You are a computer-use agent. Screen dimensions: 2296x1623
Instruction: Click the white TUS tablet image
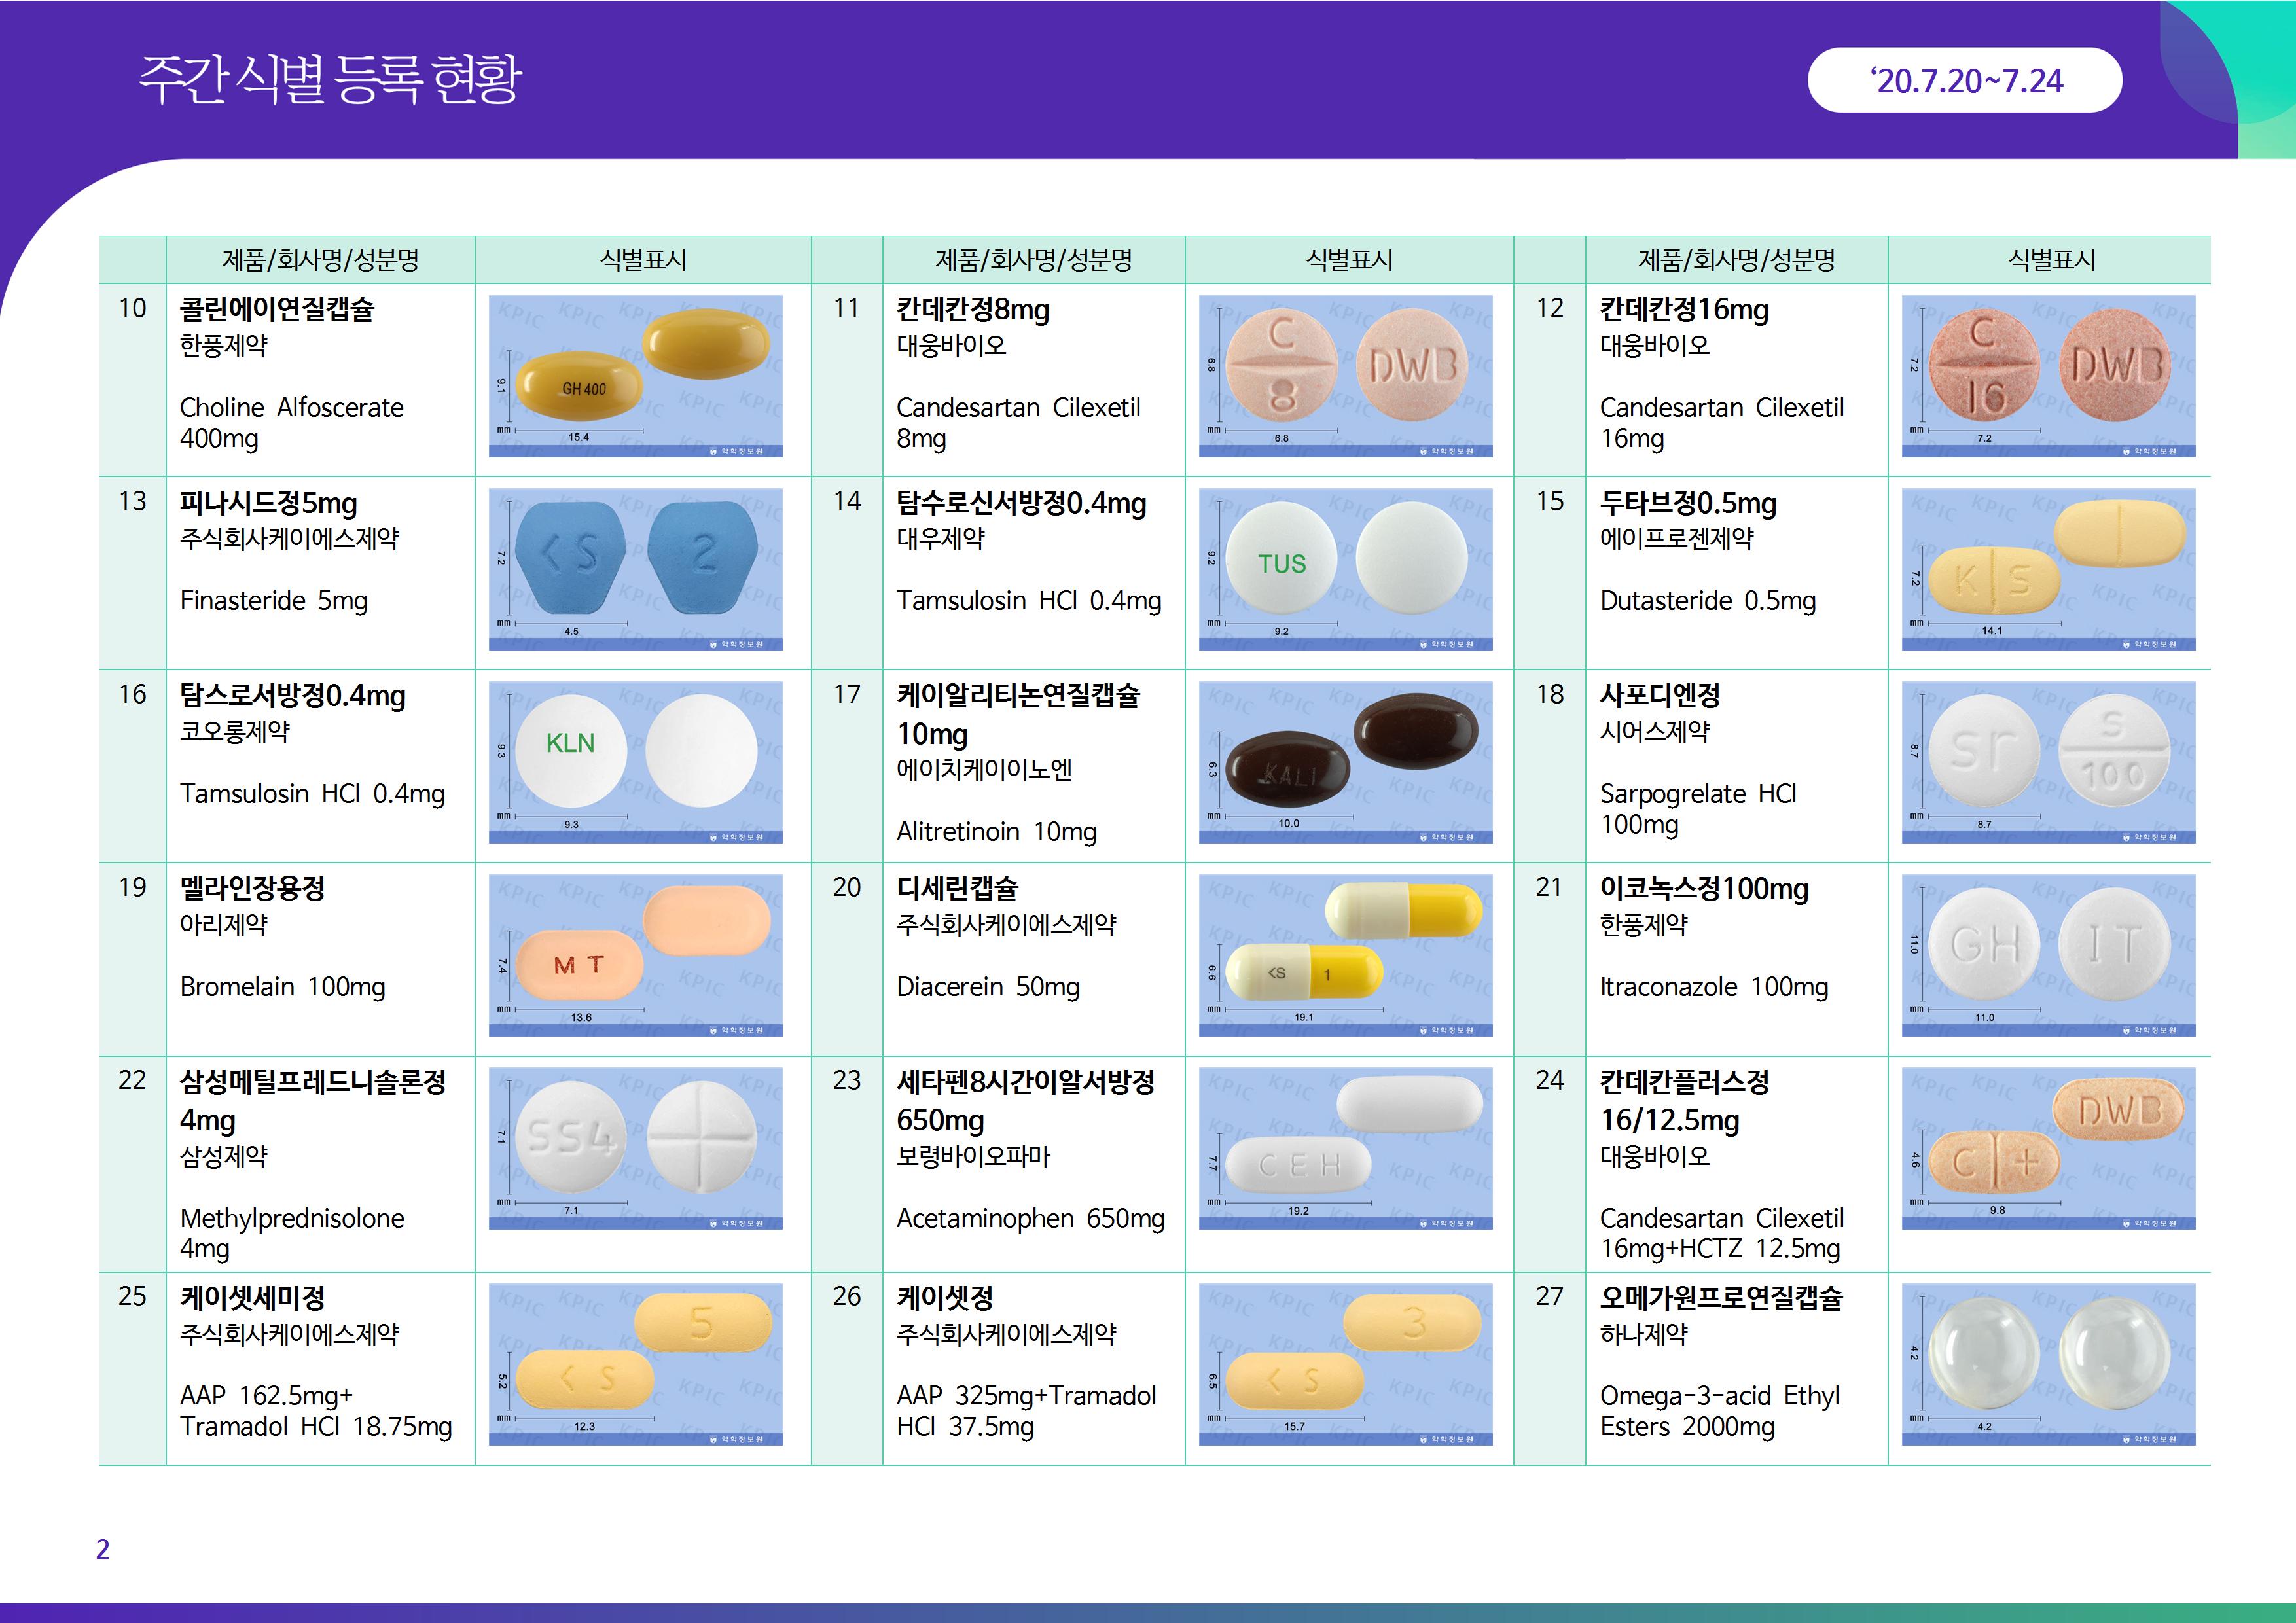pos(1345,569)
